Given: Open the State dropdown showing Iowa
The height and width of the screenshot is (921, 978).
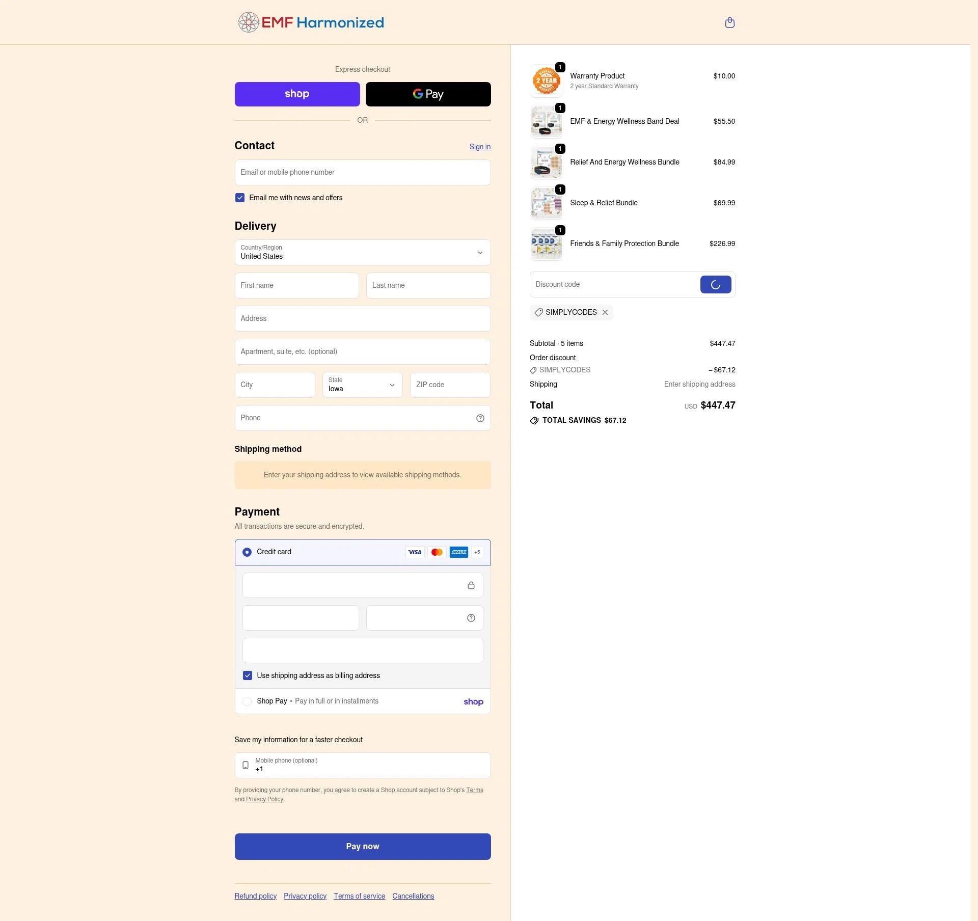Looking at the screenshot, I should pos(362,385).
